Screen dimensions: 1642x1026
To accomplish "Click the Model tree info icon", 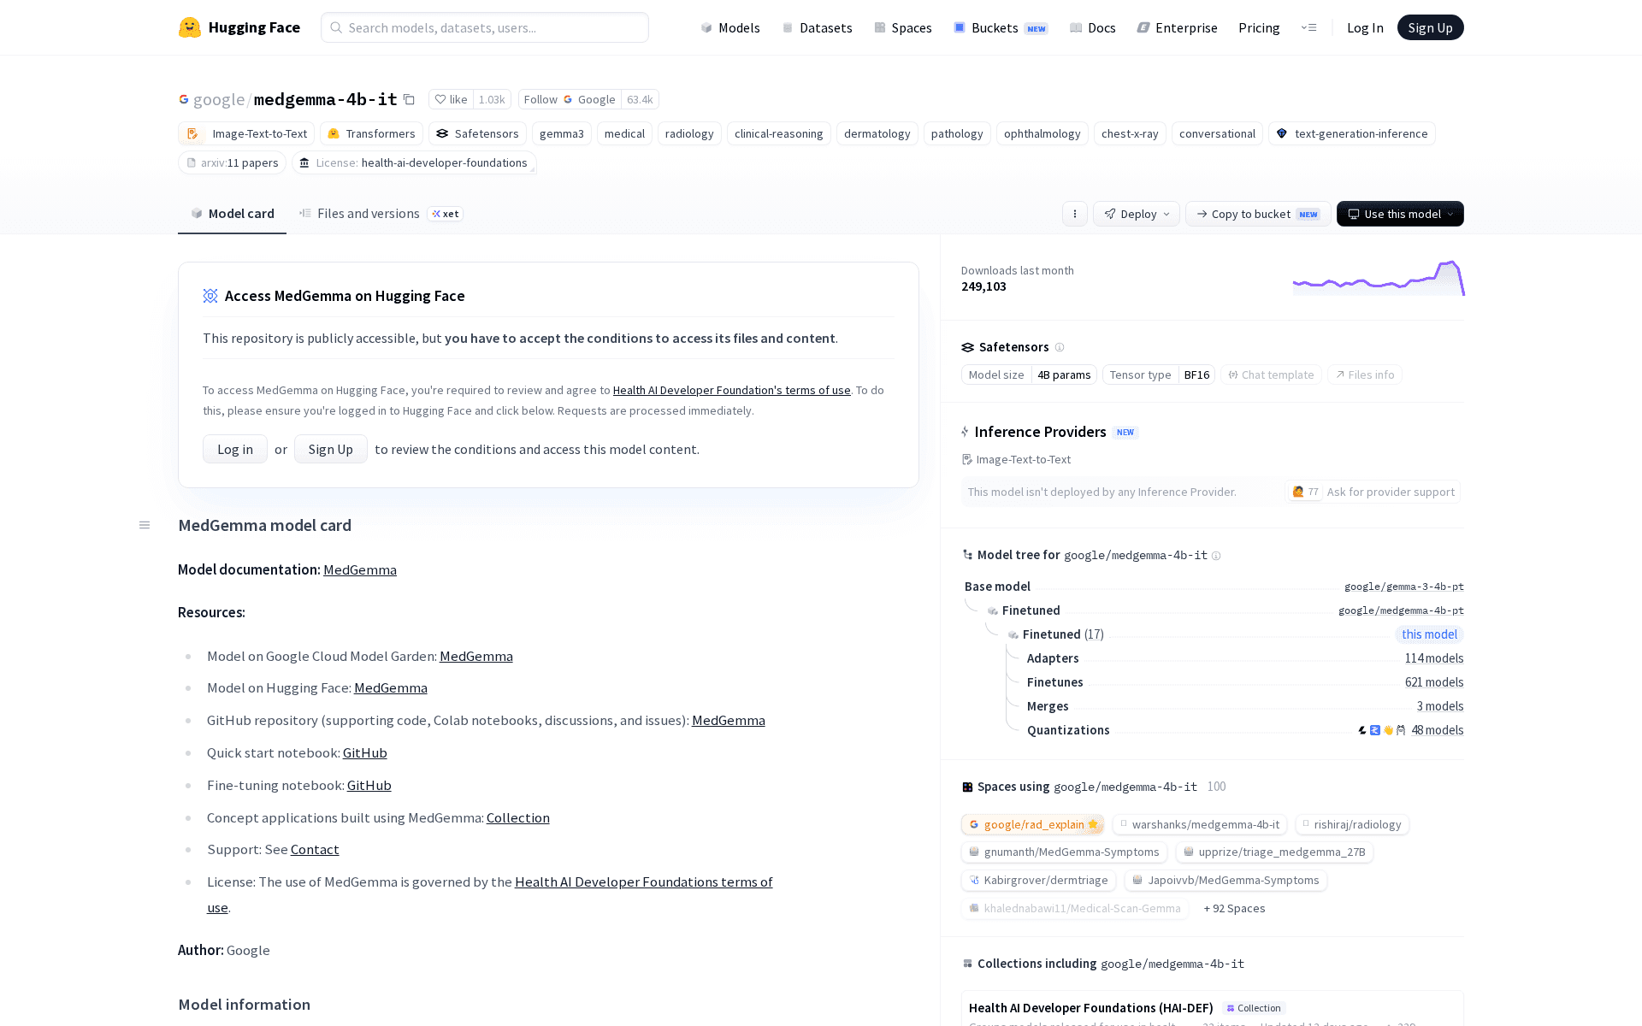I will point(1216,556).
